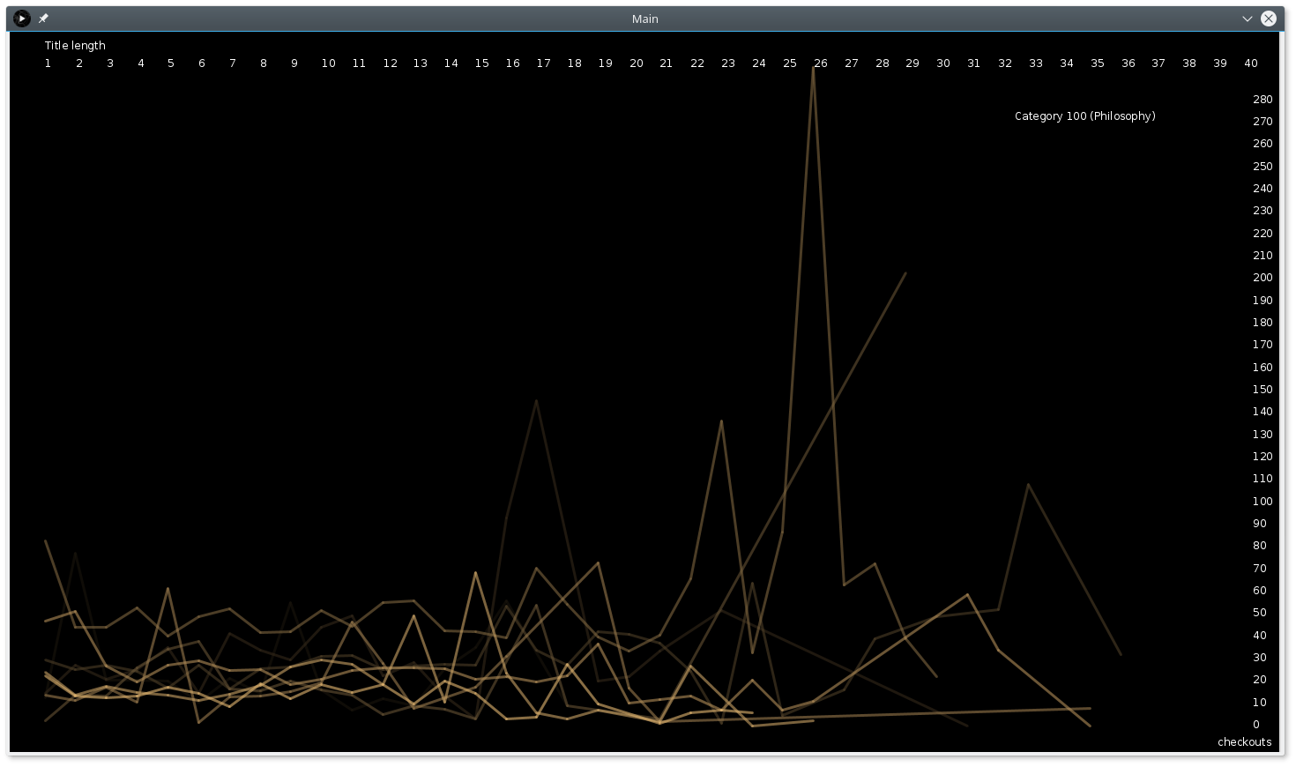The height and width of the screenshot is (767, 1296).
Task: Select title length tick 40
Action: (1250, 63)
